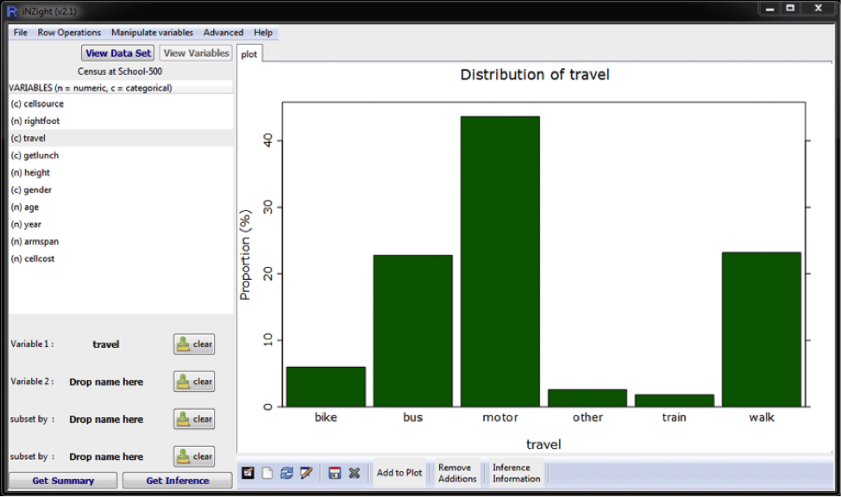
Task: Open the File menu
Action: [21, 33]
